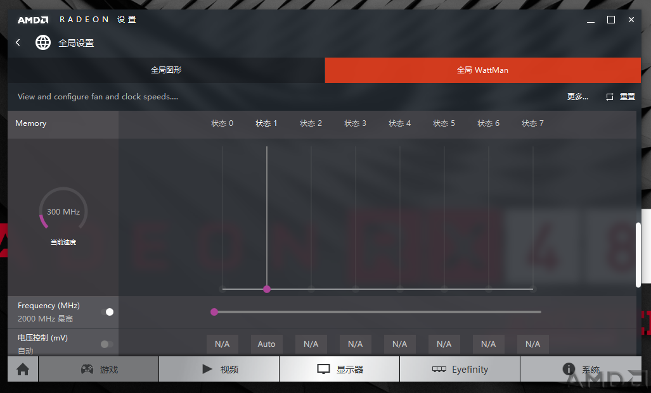The width and height of the screenshot is (651, 393).
Task: Click the Eyefinity multi-display icon
Action: coord(439,369)
